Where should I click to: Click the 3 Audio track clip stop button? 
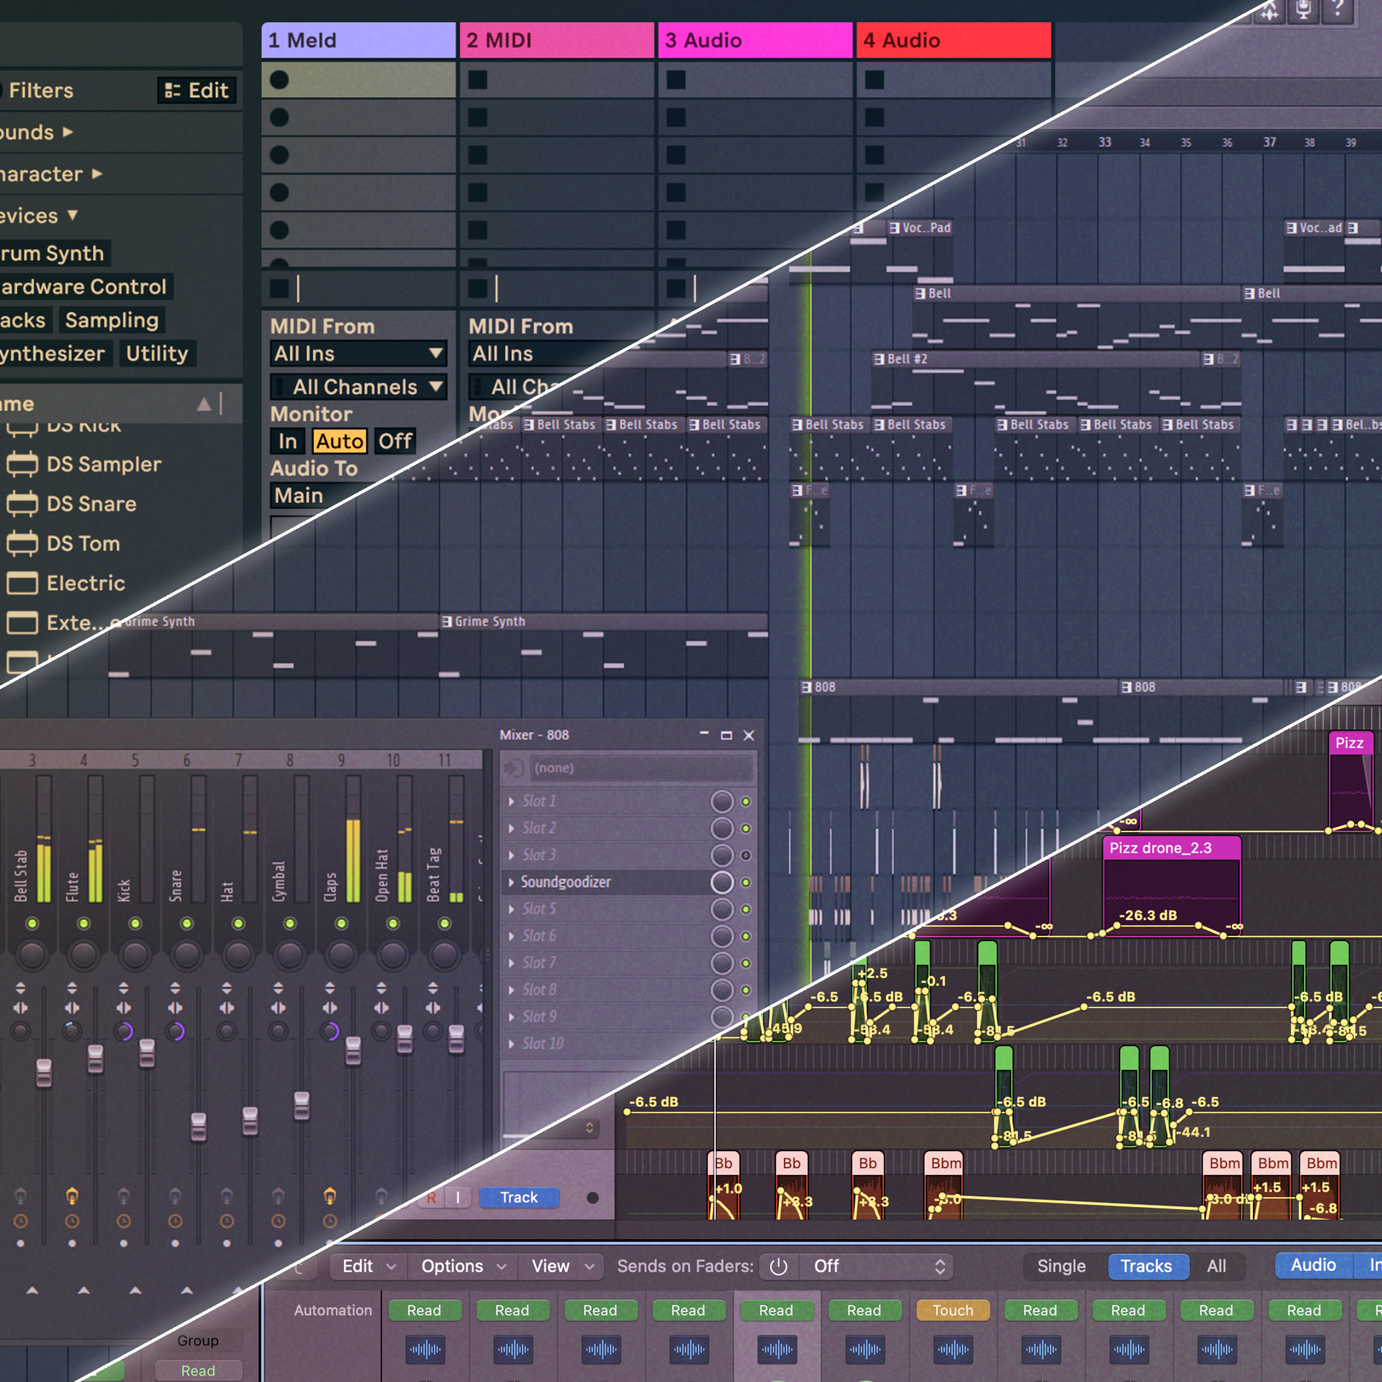(x=676, y=288)
